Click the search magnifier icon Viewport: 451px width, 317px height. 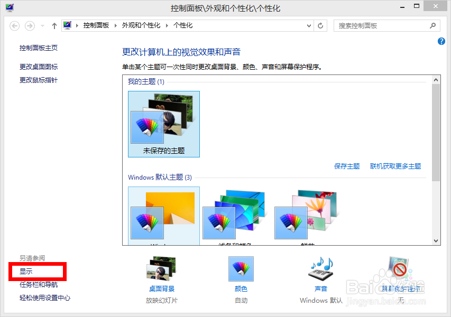pos(432,25)
